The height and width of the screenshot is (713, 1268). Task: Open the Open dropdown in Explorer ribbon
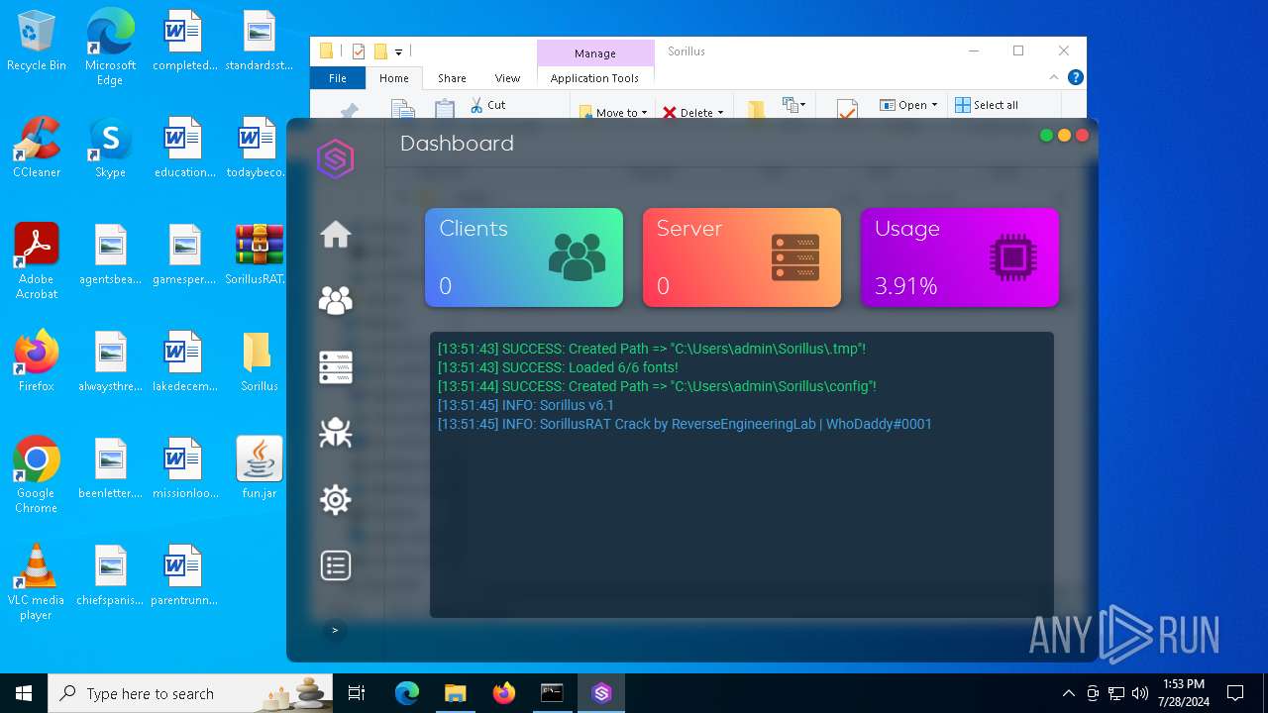[908, 104]
